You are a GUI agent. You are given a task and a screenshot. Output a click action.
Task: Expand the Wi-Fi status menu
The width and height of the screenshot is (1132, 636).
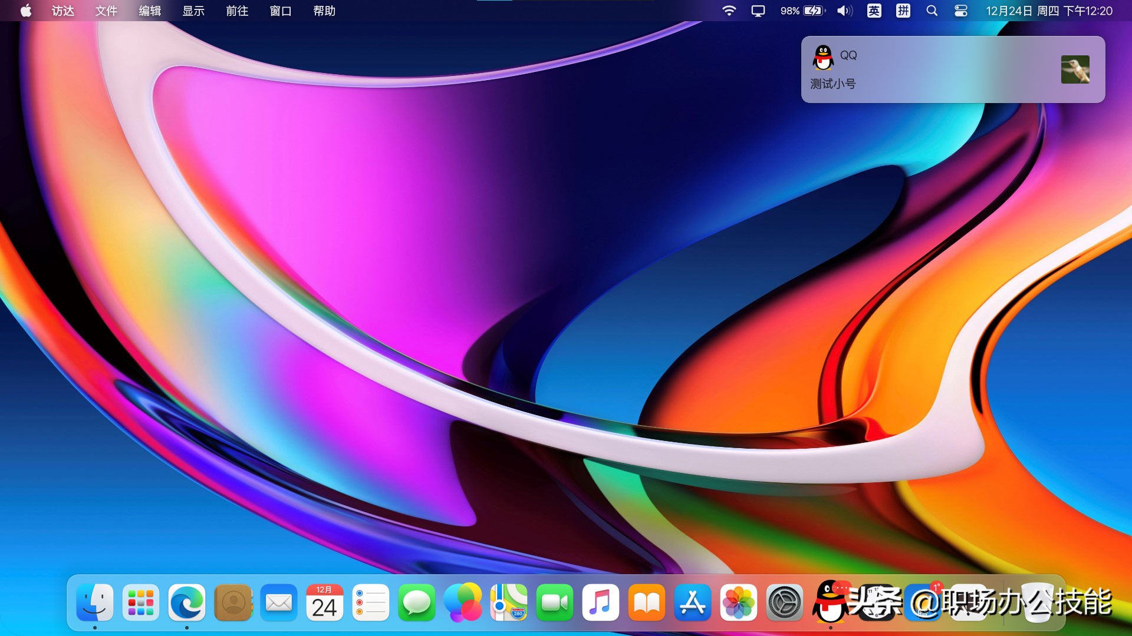[729, 11]
